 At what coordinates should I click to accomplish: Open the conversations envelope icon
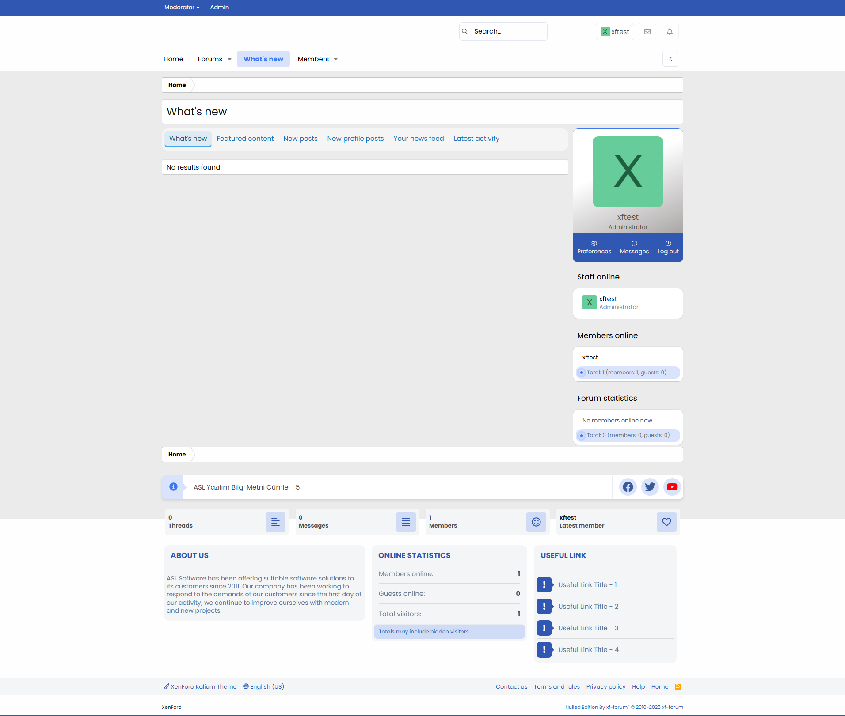coord(647,32)
